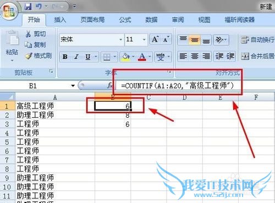Screen dimensions: 275x203
Task: Open the 福昕阅读器 ribbon tab
Action: tap(239, 20)
